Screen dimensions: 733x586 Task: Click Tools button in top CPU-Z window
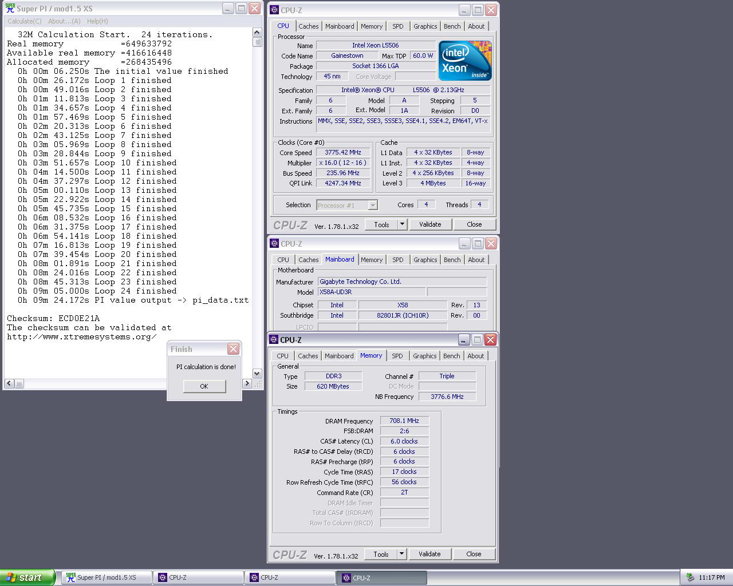click(x=381, y=224)
